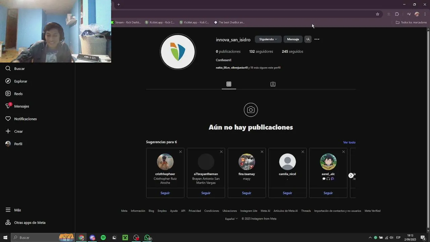The width and height of the screenshot is (430, 242).
Task: Open the tune icon in address bar
Action: point(389,14)
